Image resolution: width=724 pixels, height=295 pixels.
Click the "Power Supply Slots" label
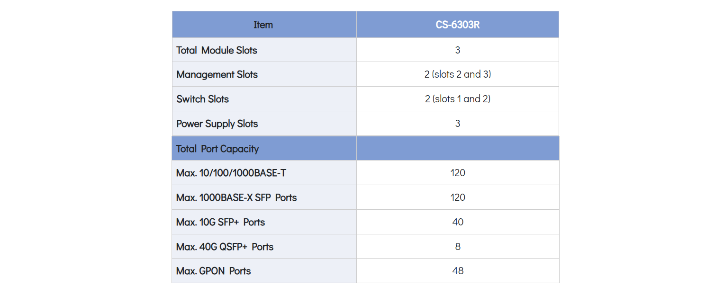pyautogui.click(x=217, y=124)
